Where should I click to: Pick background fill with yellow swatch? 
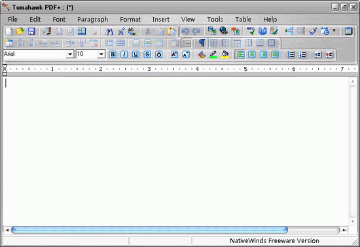[x=225, y=54]
